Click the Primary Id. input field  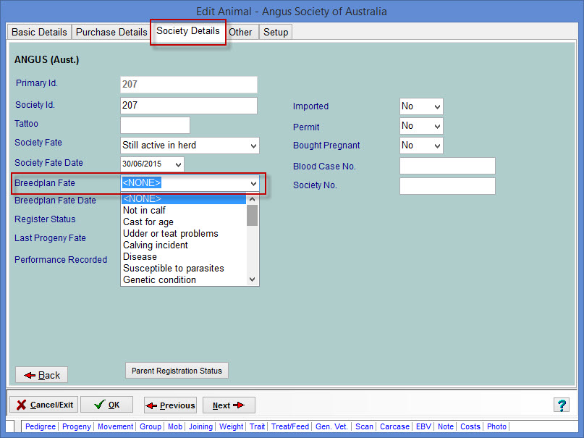pyautogui.click(x=188, y=85)
